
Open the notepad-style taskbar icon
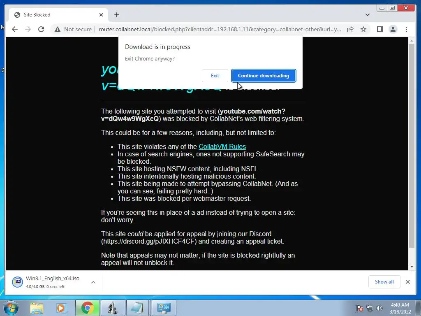pyautogui.click(x=138, y=308)
